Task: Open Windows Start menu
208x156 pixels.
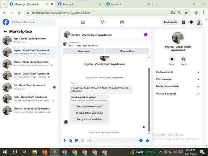Action: point(5,152)
